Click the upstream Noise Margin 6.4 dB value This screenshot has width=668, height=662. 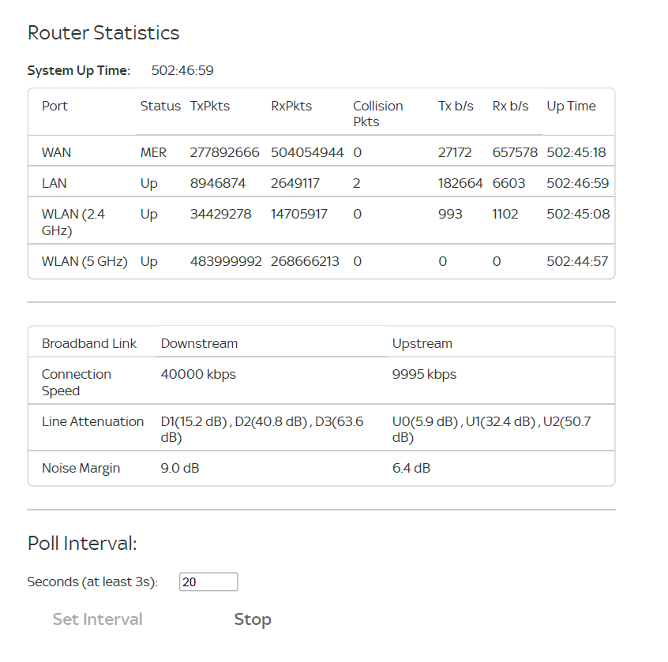point(411,468)
